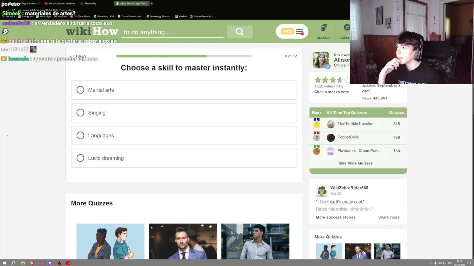Select the Singing option
Screen dimensions: 474x266
coord(184,113)
